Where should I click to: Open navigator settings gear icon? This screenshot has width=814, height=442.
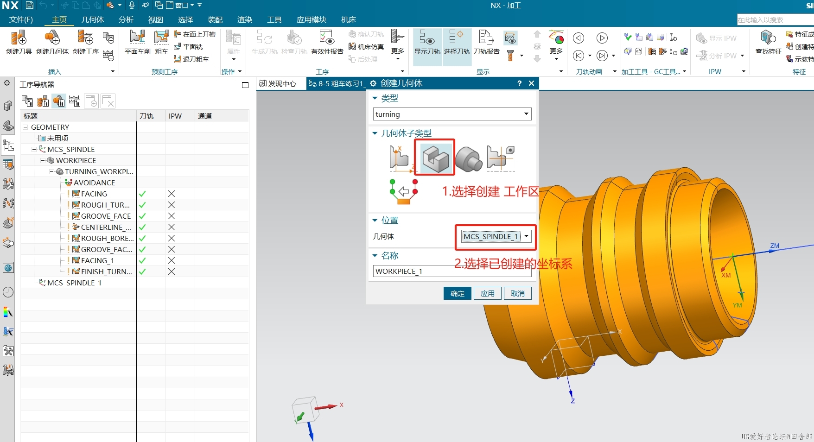click(7, 83)
